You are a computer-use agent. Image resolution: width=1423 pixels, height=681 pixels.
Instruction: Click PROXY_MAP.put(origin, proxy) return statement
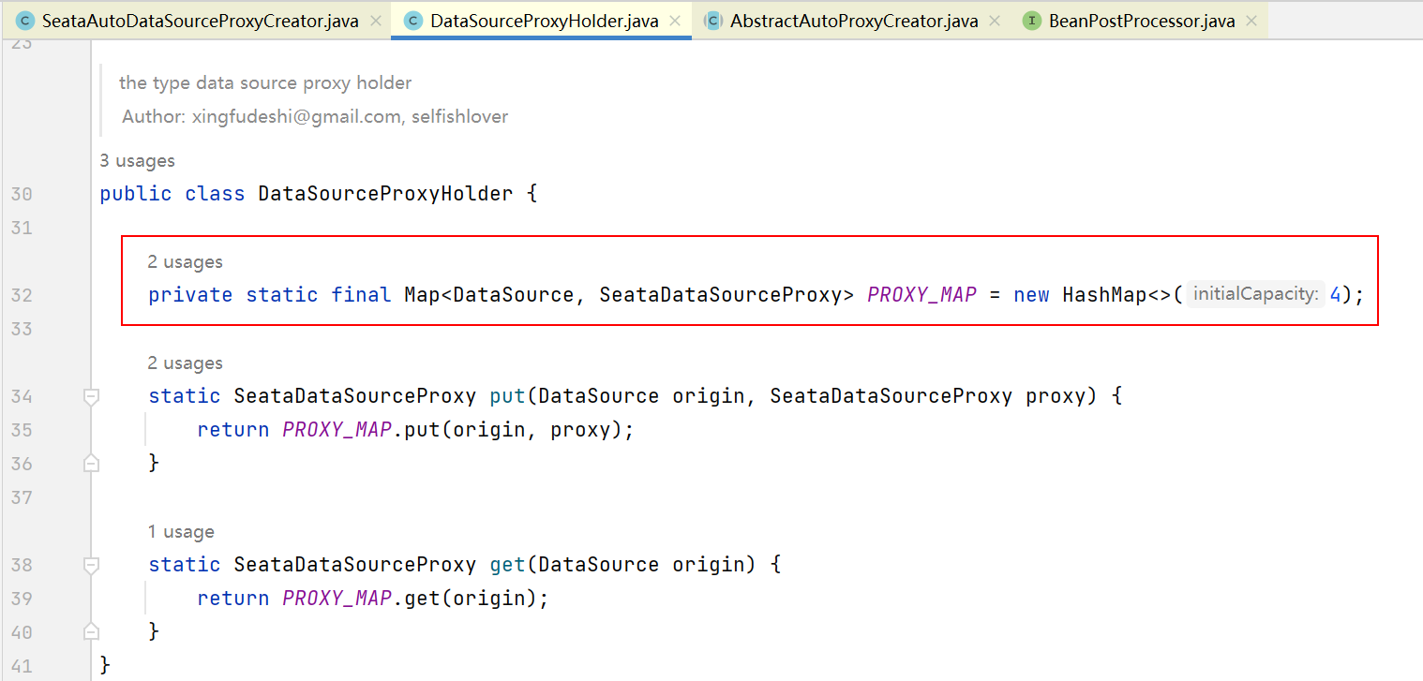pyautogui.click(x=415, y=430)
